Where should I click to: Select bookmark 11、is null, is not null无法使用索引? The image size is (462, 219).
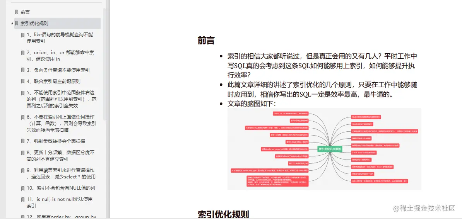point(60,202)
